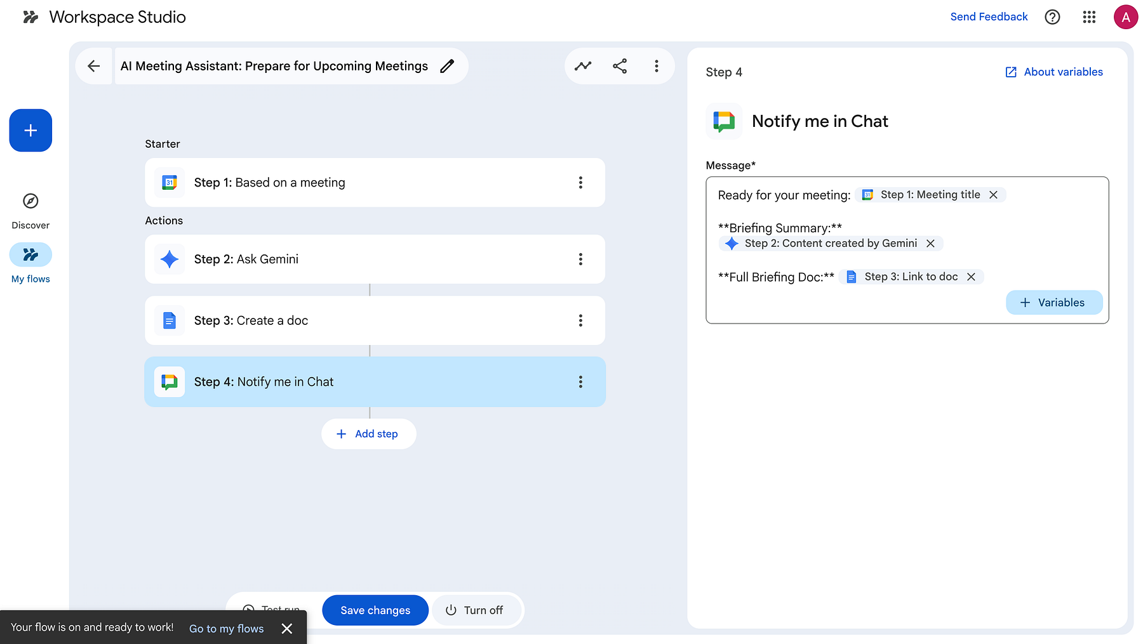Viewport: 1143px width, 644px height.
Task: Click inside the Message text field
Action: pyautogui.click(x=907, y=250)
